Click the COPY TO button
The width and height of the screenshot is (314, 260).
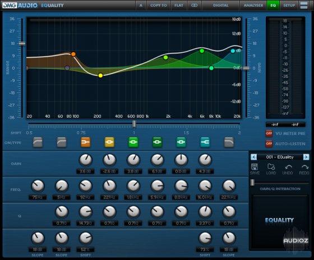click(158, 5)
